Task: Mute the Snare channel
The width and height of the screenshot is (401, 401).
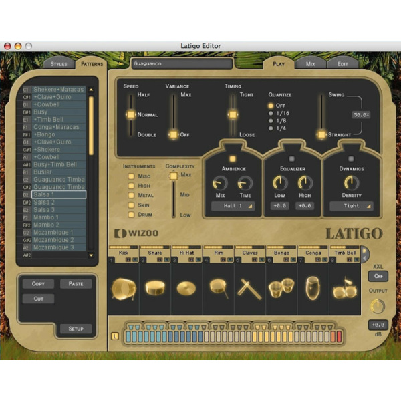Action: [x=160, y=259]
